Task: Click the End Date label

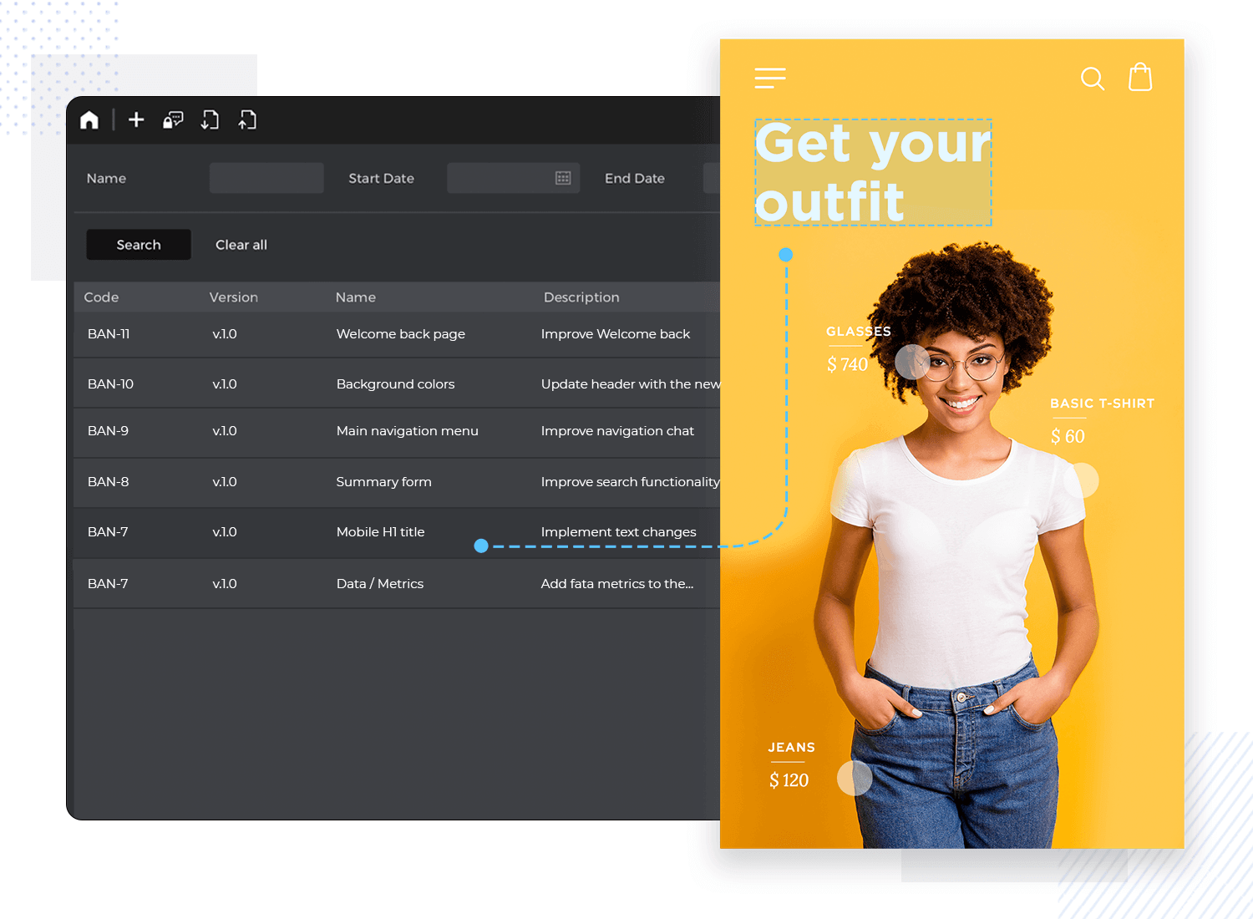Action: tap(635, 179)
